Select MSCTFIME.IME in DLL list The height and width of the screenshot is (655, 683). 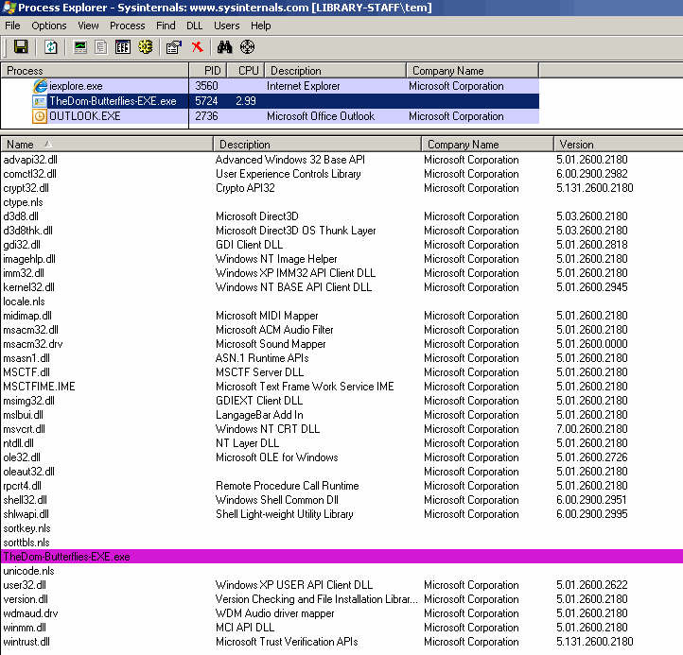tap(39, 387)
